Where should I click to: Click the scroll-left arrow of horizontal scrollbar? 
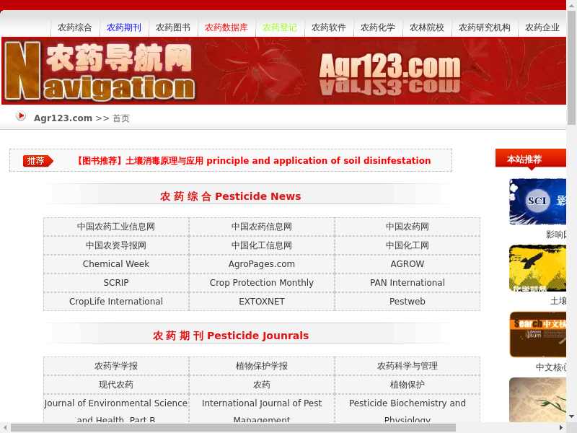(5, 427)
